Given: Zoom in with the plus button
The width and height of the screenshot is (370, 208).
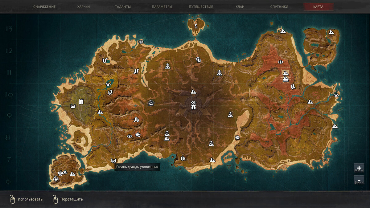Looking at the screenshot, I should (359, 168).
